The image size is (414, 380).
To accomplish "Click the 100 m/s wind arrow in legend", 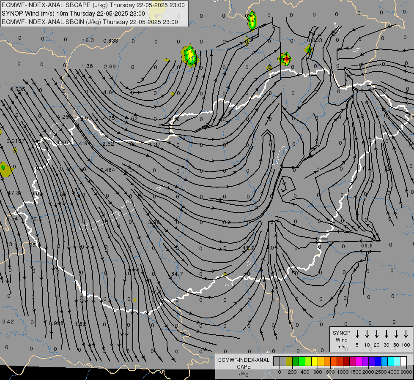I will [x=406, y=334].
